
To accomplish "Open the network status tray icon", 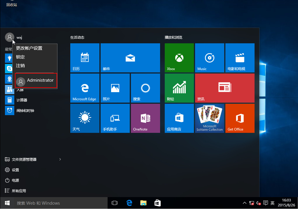I will pyautogui.click(x=251, y=203).
